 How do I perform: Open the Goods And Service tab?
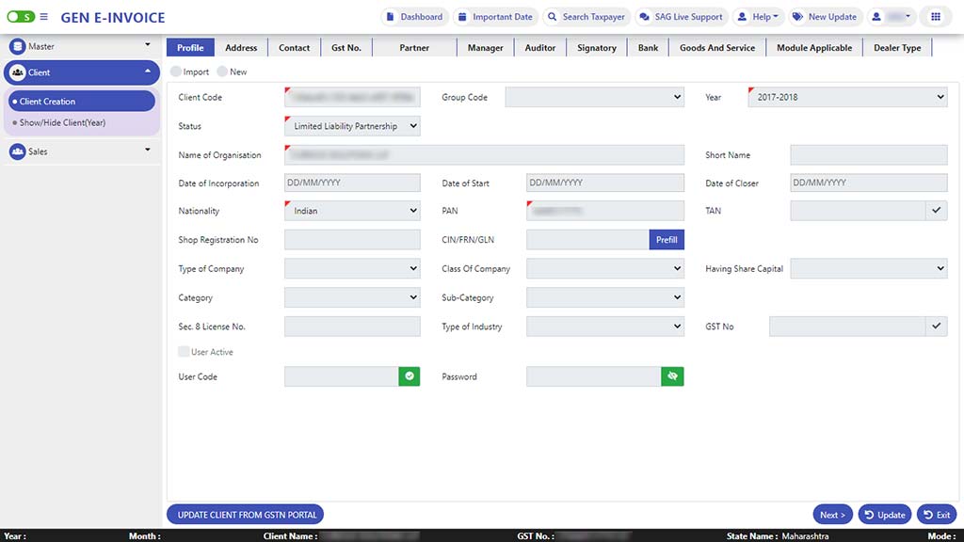click(716, 48)
